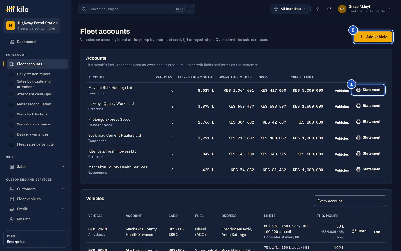Click the Wet stock by tank chart icon

(x=12, y=114)
